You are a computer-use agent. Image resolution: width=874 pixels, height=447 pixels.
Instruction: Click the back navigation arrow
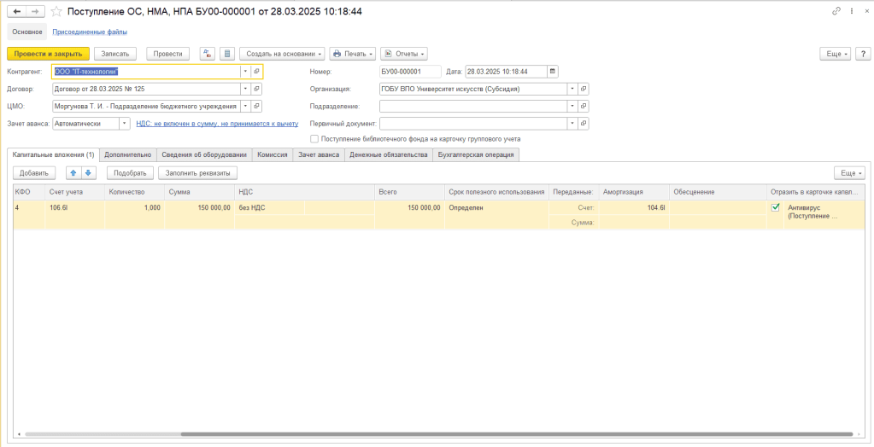tap(17, 11)
